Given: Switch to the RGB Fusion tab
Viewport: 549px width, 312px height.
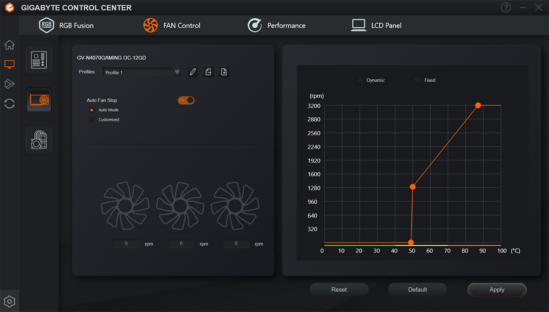Looking at the screenshot, I should click(66, 26).
